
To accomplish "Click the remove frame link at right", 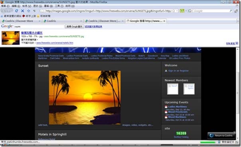I will pos(230,43).
